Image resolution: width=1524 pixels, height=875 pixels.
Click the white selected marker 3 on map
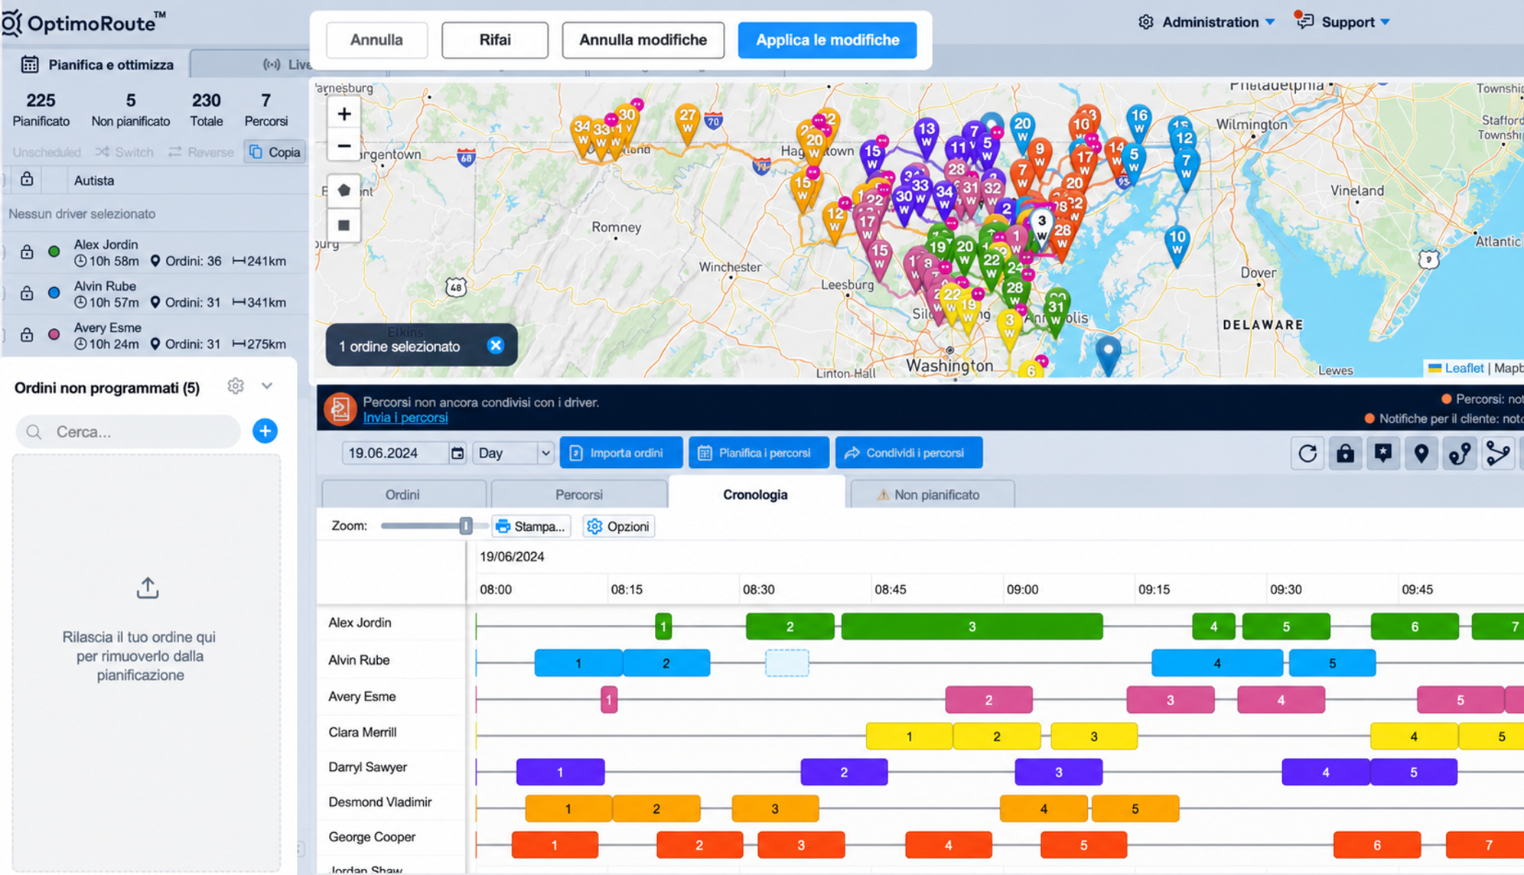1041,227
